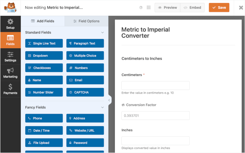Add a Multiple Choice field
Viewport: 245px width, 153px height.
coord(85,56)
